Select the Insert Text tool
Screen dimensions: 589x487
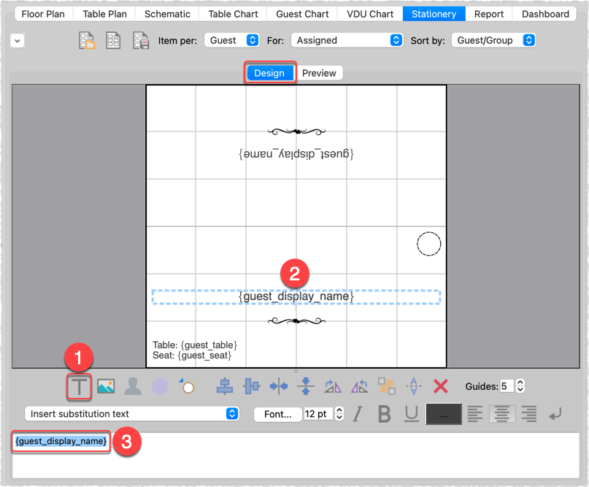pyautogui.click(x=79, y=387)
